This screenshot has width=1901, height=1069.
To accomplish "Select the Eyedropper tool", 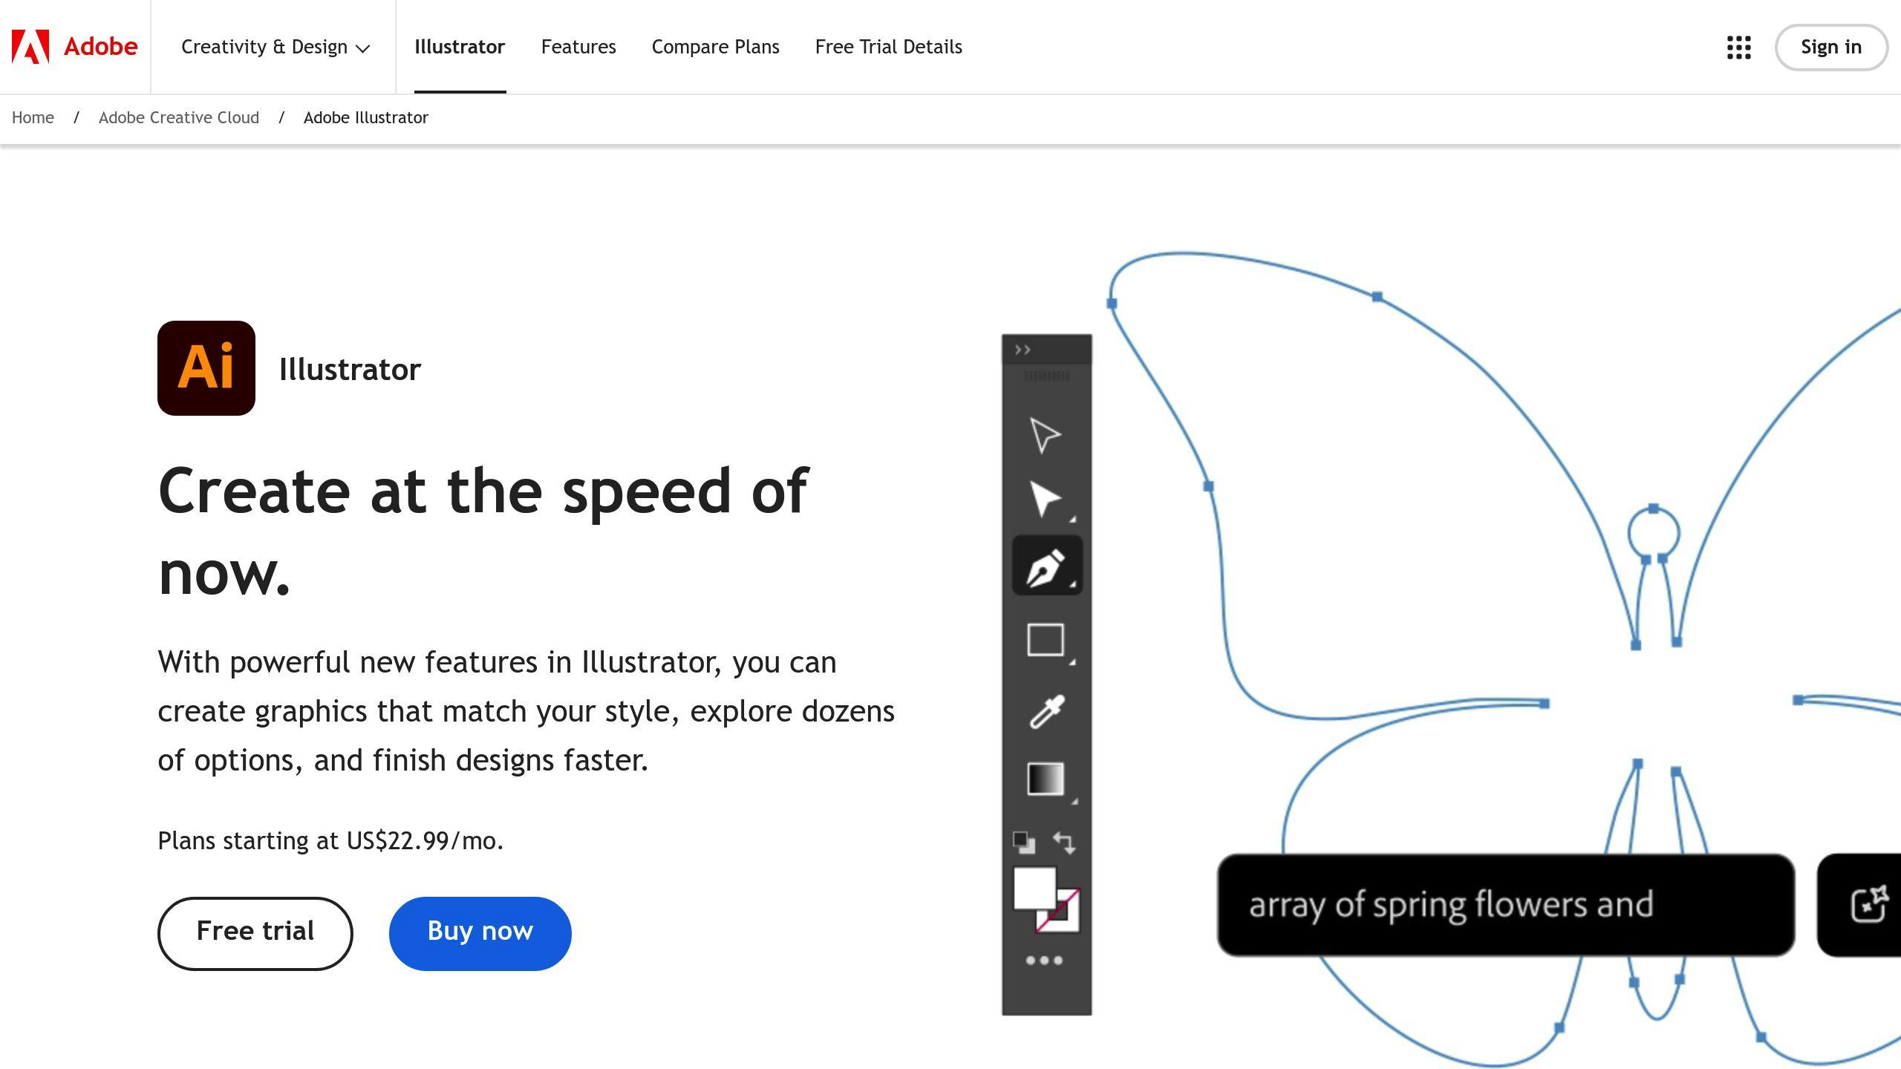I will pyautogui.click(x=1047, y=711).
